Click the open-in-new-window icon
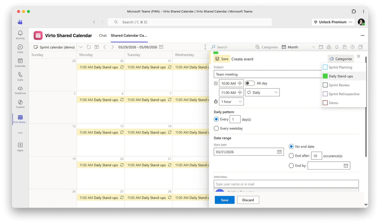The height and width of the screenshot is (224, 380). (x=360, y=47)
